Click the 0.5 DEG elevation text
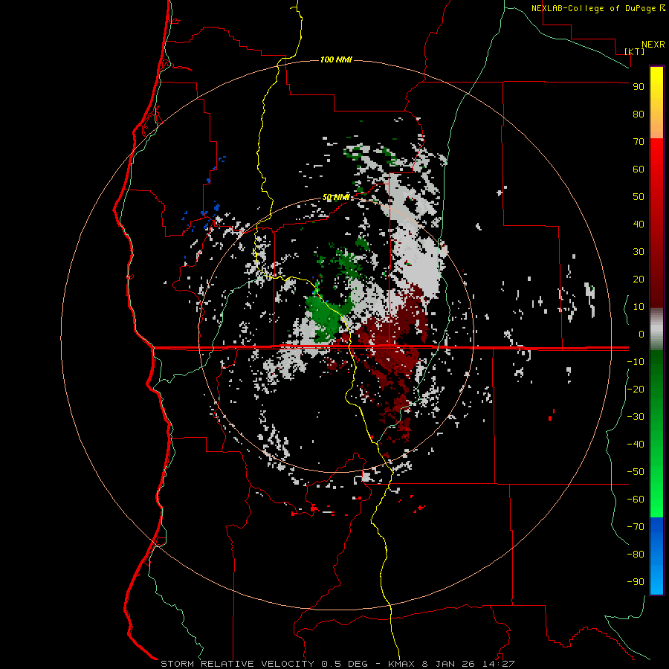 [344, 664]
